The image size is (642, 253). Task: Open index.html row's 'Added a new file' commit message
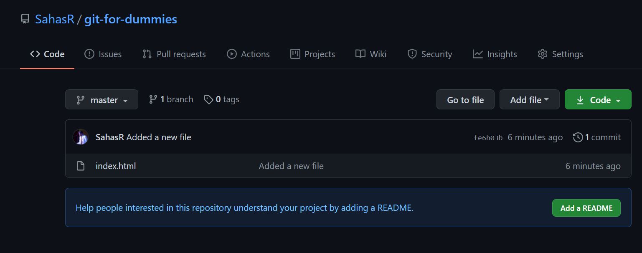tap(291, 166)
